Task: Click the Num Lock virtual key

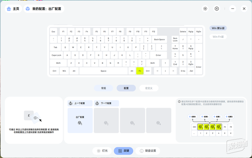Action: pos(175,39)
